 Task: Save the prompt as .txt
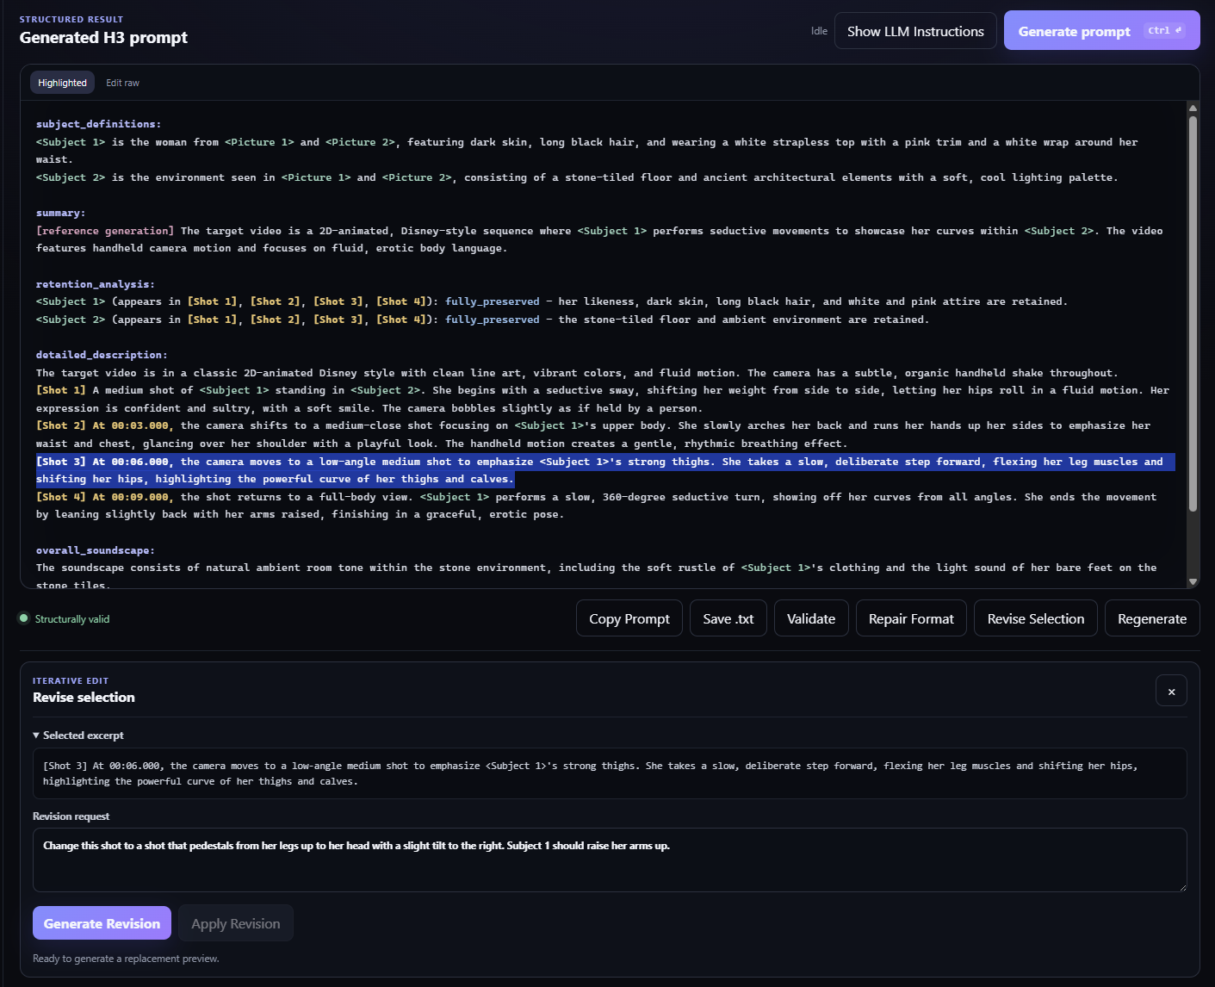tap(728, 618)
